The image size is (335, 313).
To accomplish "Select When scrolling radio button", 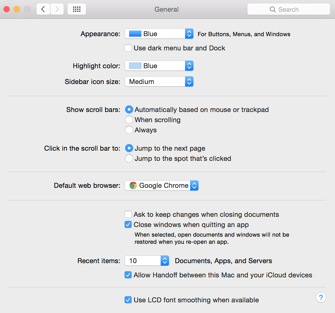I will 129,120.
